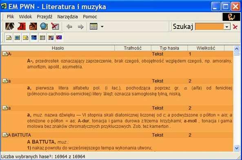This screenshot has width=242, height=160.
Task: Click the red crossed-out grid icon
Action: point(55,26)
